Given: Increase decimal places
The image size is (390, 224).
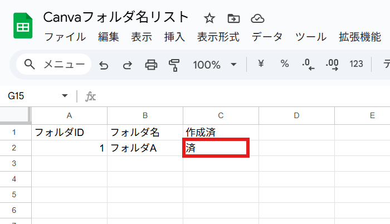Looking at the screenshot, I should pos(332,65).
